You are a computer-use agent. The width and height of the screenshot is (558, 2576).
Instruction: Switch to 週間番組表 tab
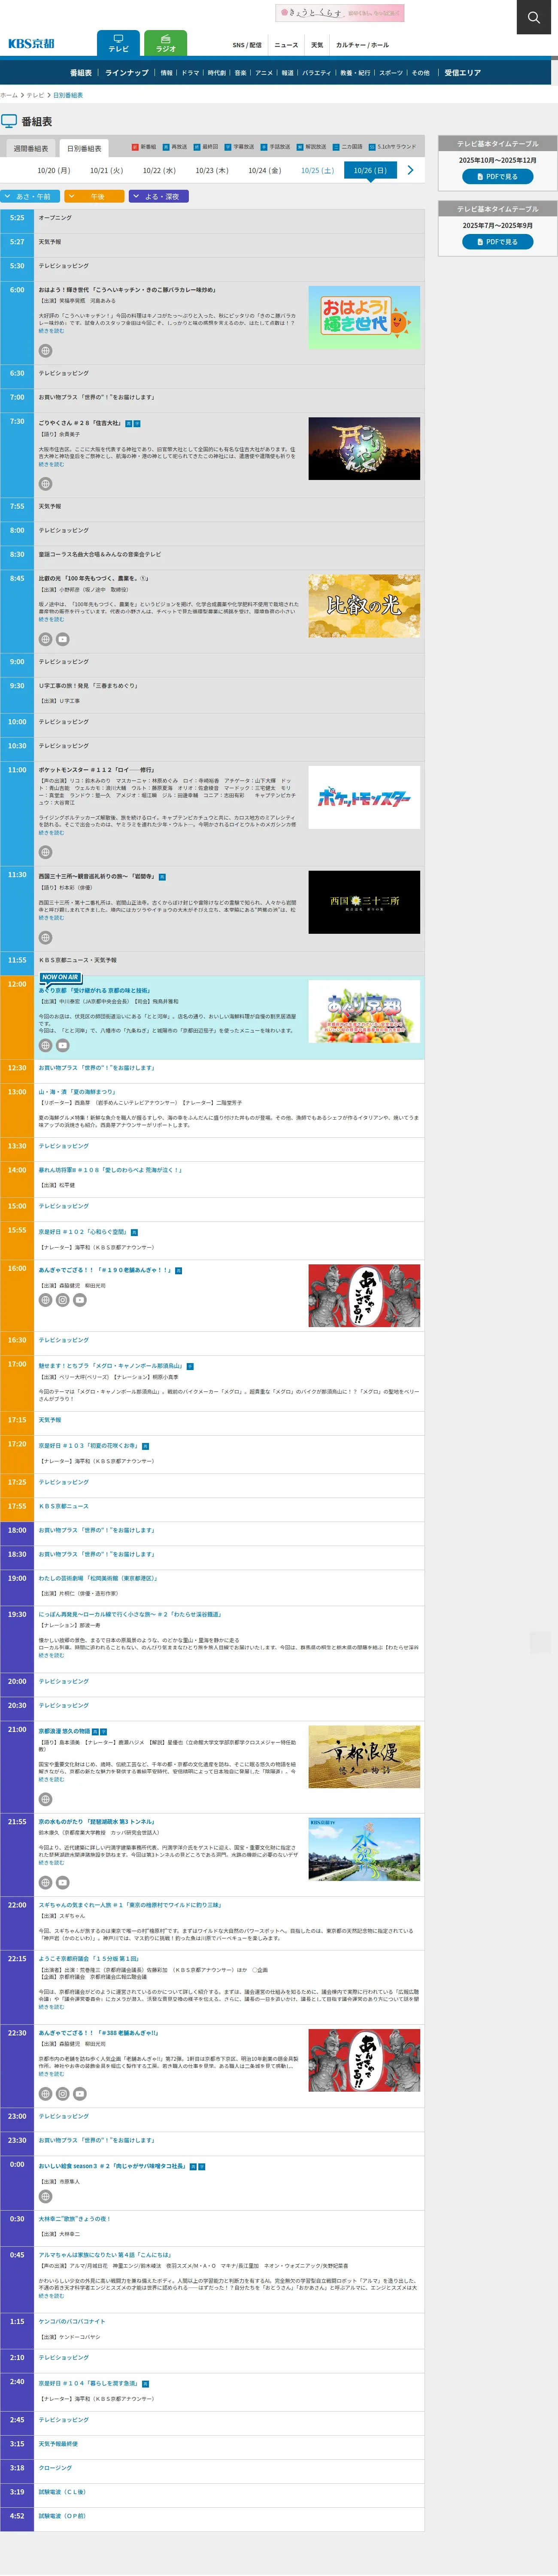click(x=30, y=148)
